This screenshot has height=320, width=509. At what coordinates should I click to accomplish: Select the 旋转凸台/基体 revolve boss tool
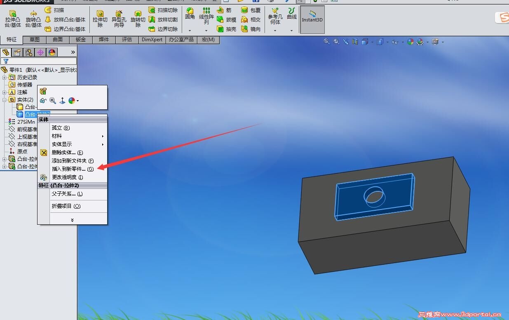point(33,19)
